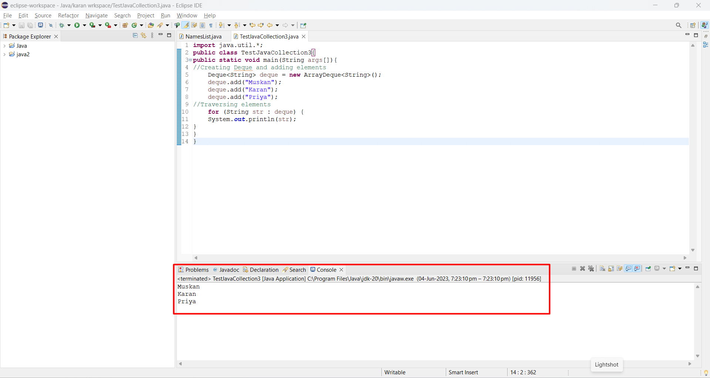Click the Open Perspective icon
This screenshot has height=378, width=710.
[x=693, y=25]
